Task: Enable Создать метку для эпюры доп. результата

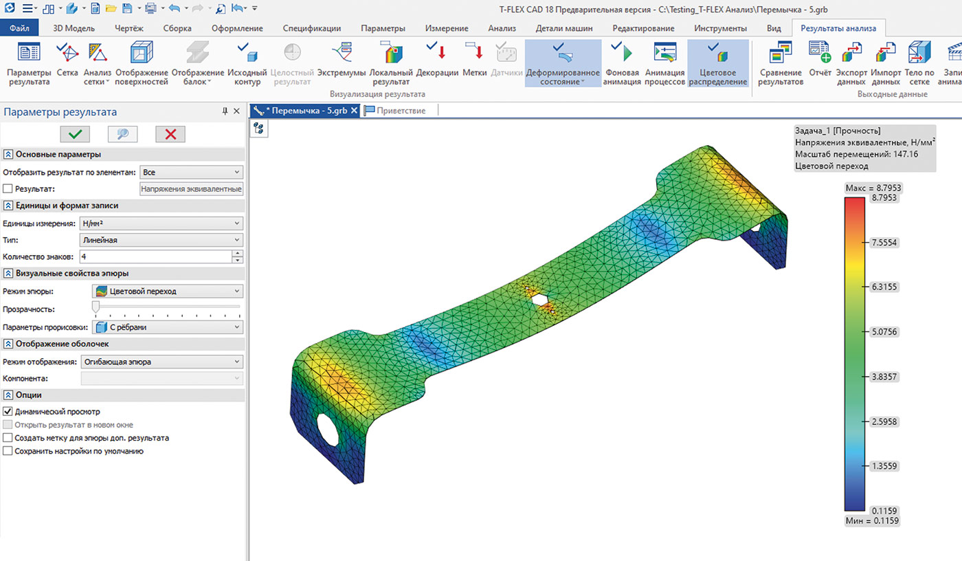Action: pos(8,438)
